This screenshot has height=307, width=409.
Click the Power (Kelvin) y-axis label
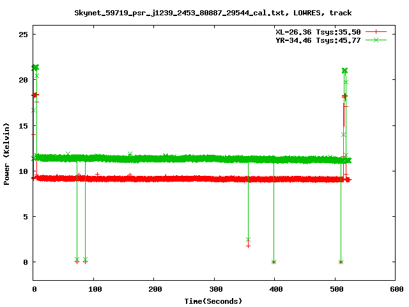pos(6,154)
